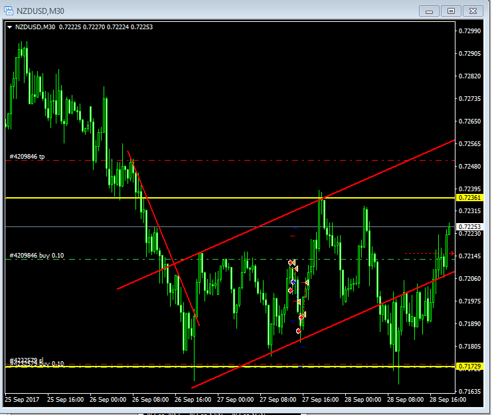Click the red arrow marker right of the dotted line
This screenshot has width=492, height=415.
click(452, 253)
